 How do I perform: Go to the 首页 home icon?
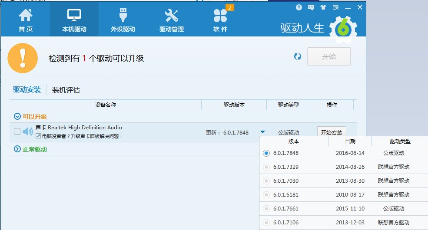[x=26, y=21]
